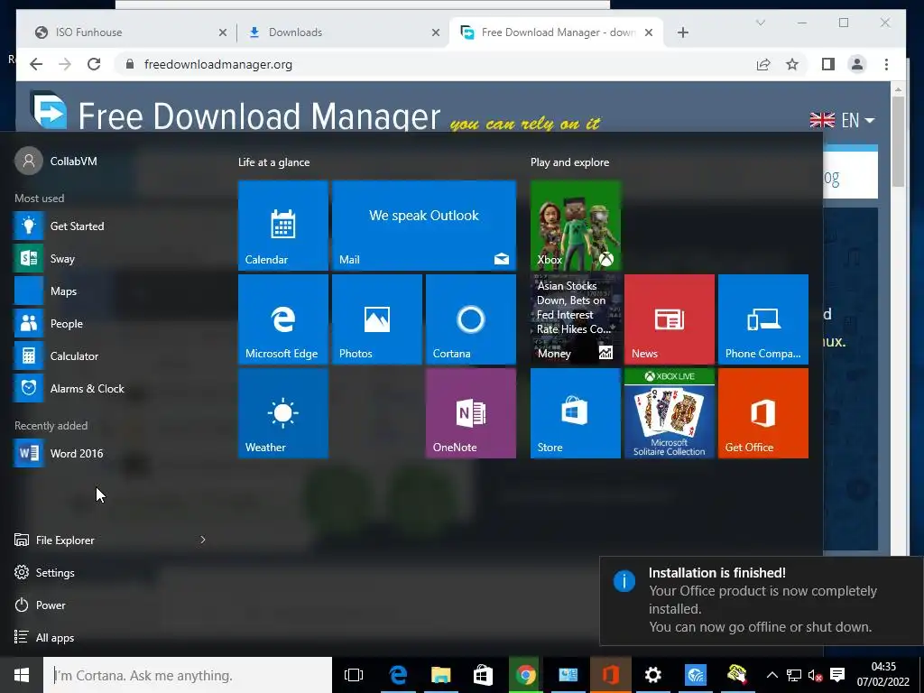Open the Get Office tile

(x=763, y=413)
